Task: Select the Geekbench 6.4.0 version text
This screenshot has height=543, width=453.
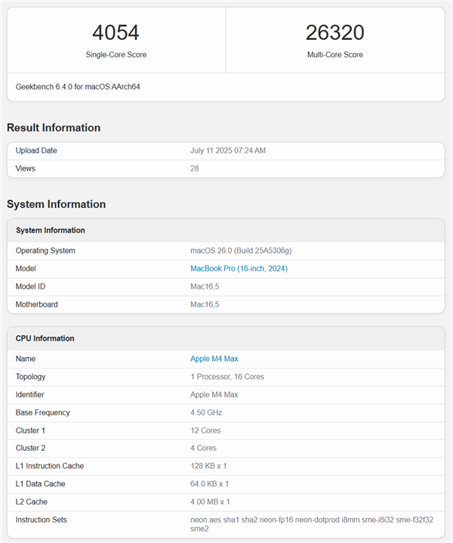Action: [x=78, y=87]
